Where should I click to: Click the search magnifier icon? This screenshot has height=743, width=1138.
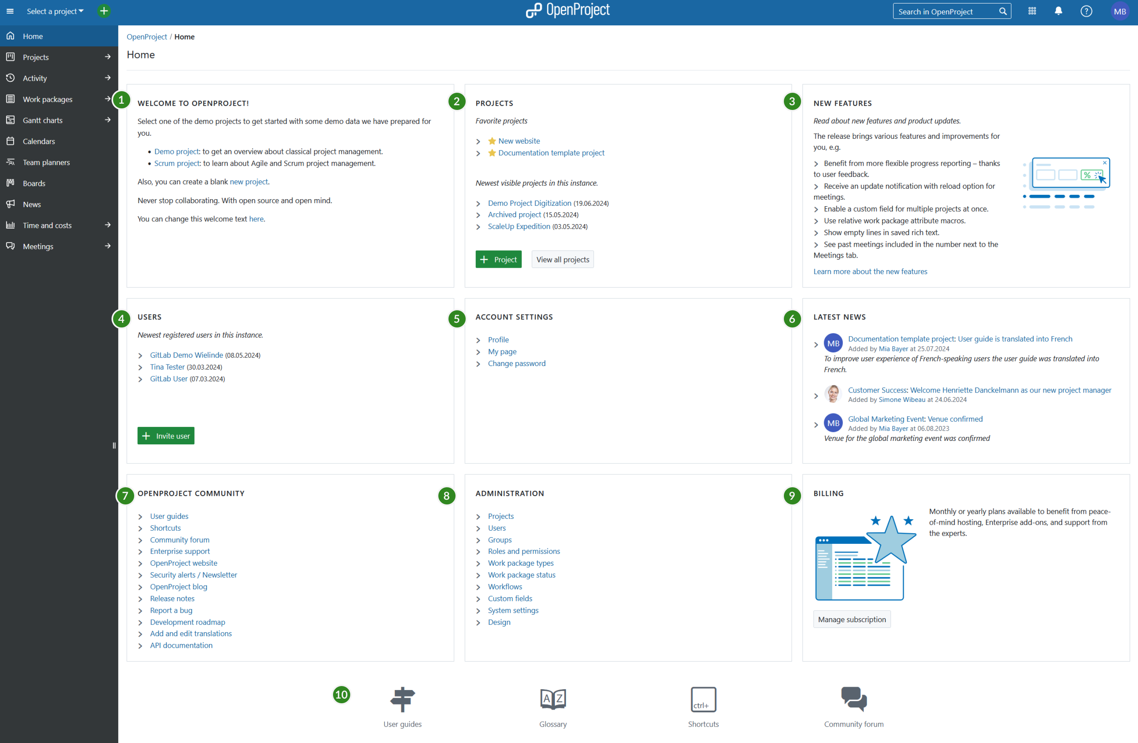1003,11
